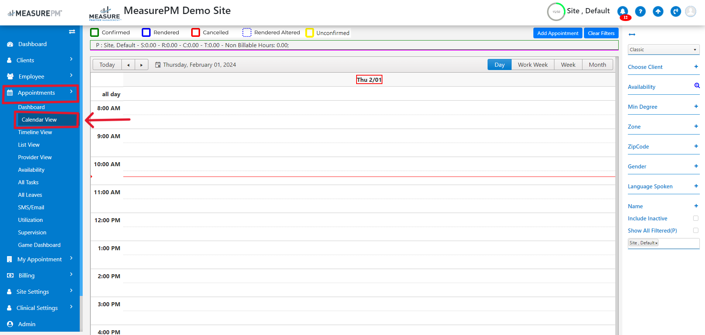
Task: Click the Dashboard gauge icon in sidebar
Action: [10, 44]
